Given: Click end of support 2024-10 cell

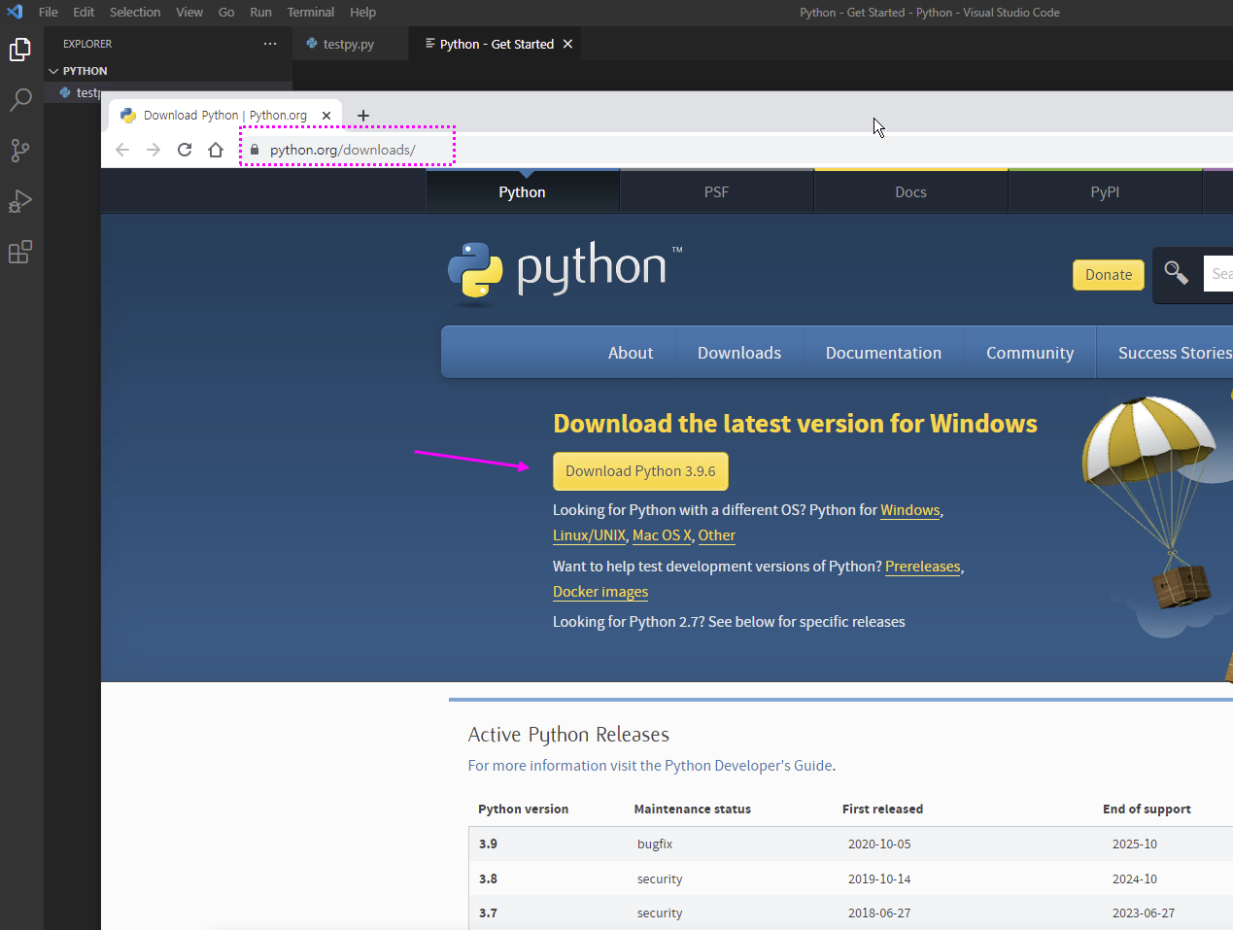Looking at the screenshot, I should coord(1135,878).
